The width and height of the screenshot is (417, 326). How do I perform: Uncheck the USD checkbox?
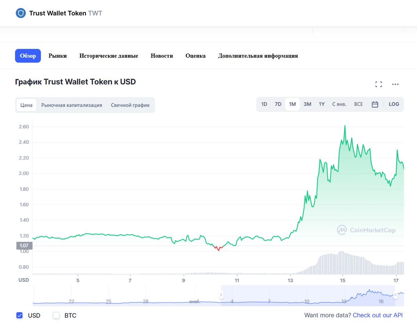coord(19,316)
